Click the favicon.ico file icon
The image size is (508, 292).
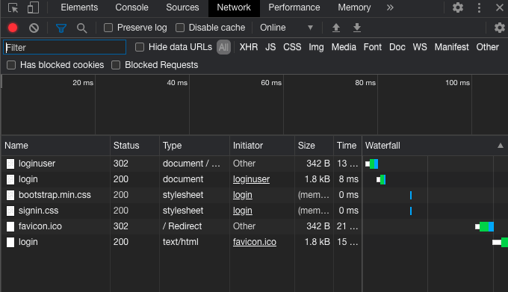(10, 226)
